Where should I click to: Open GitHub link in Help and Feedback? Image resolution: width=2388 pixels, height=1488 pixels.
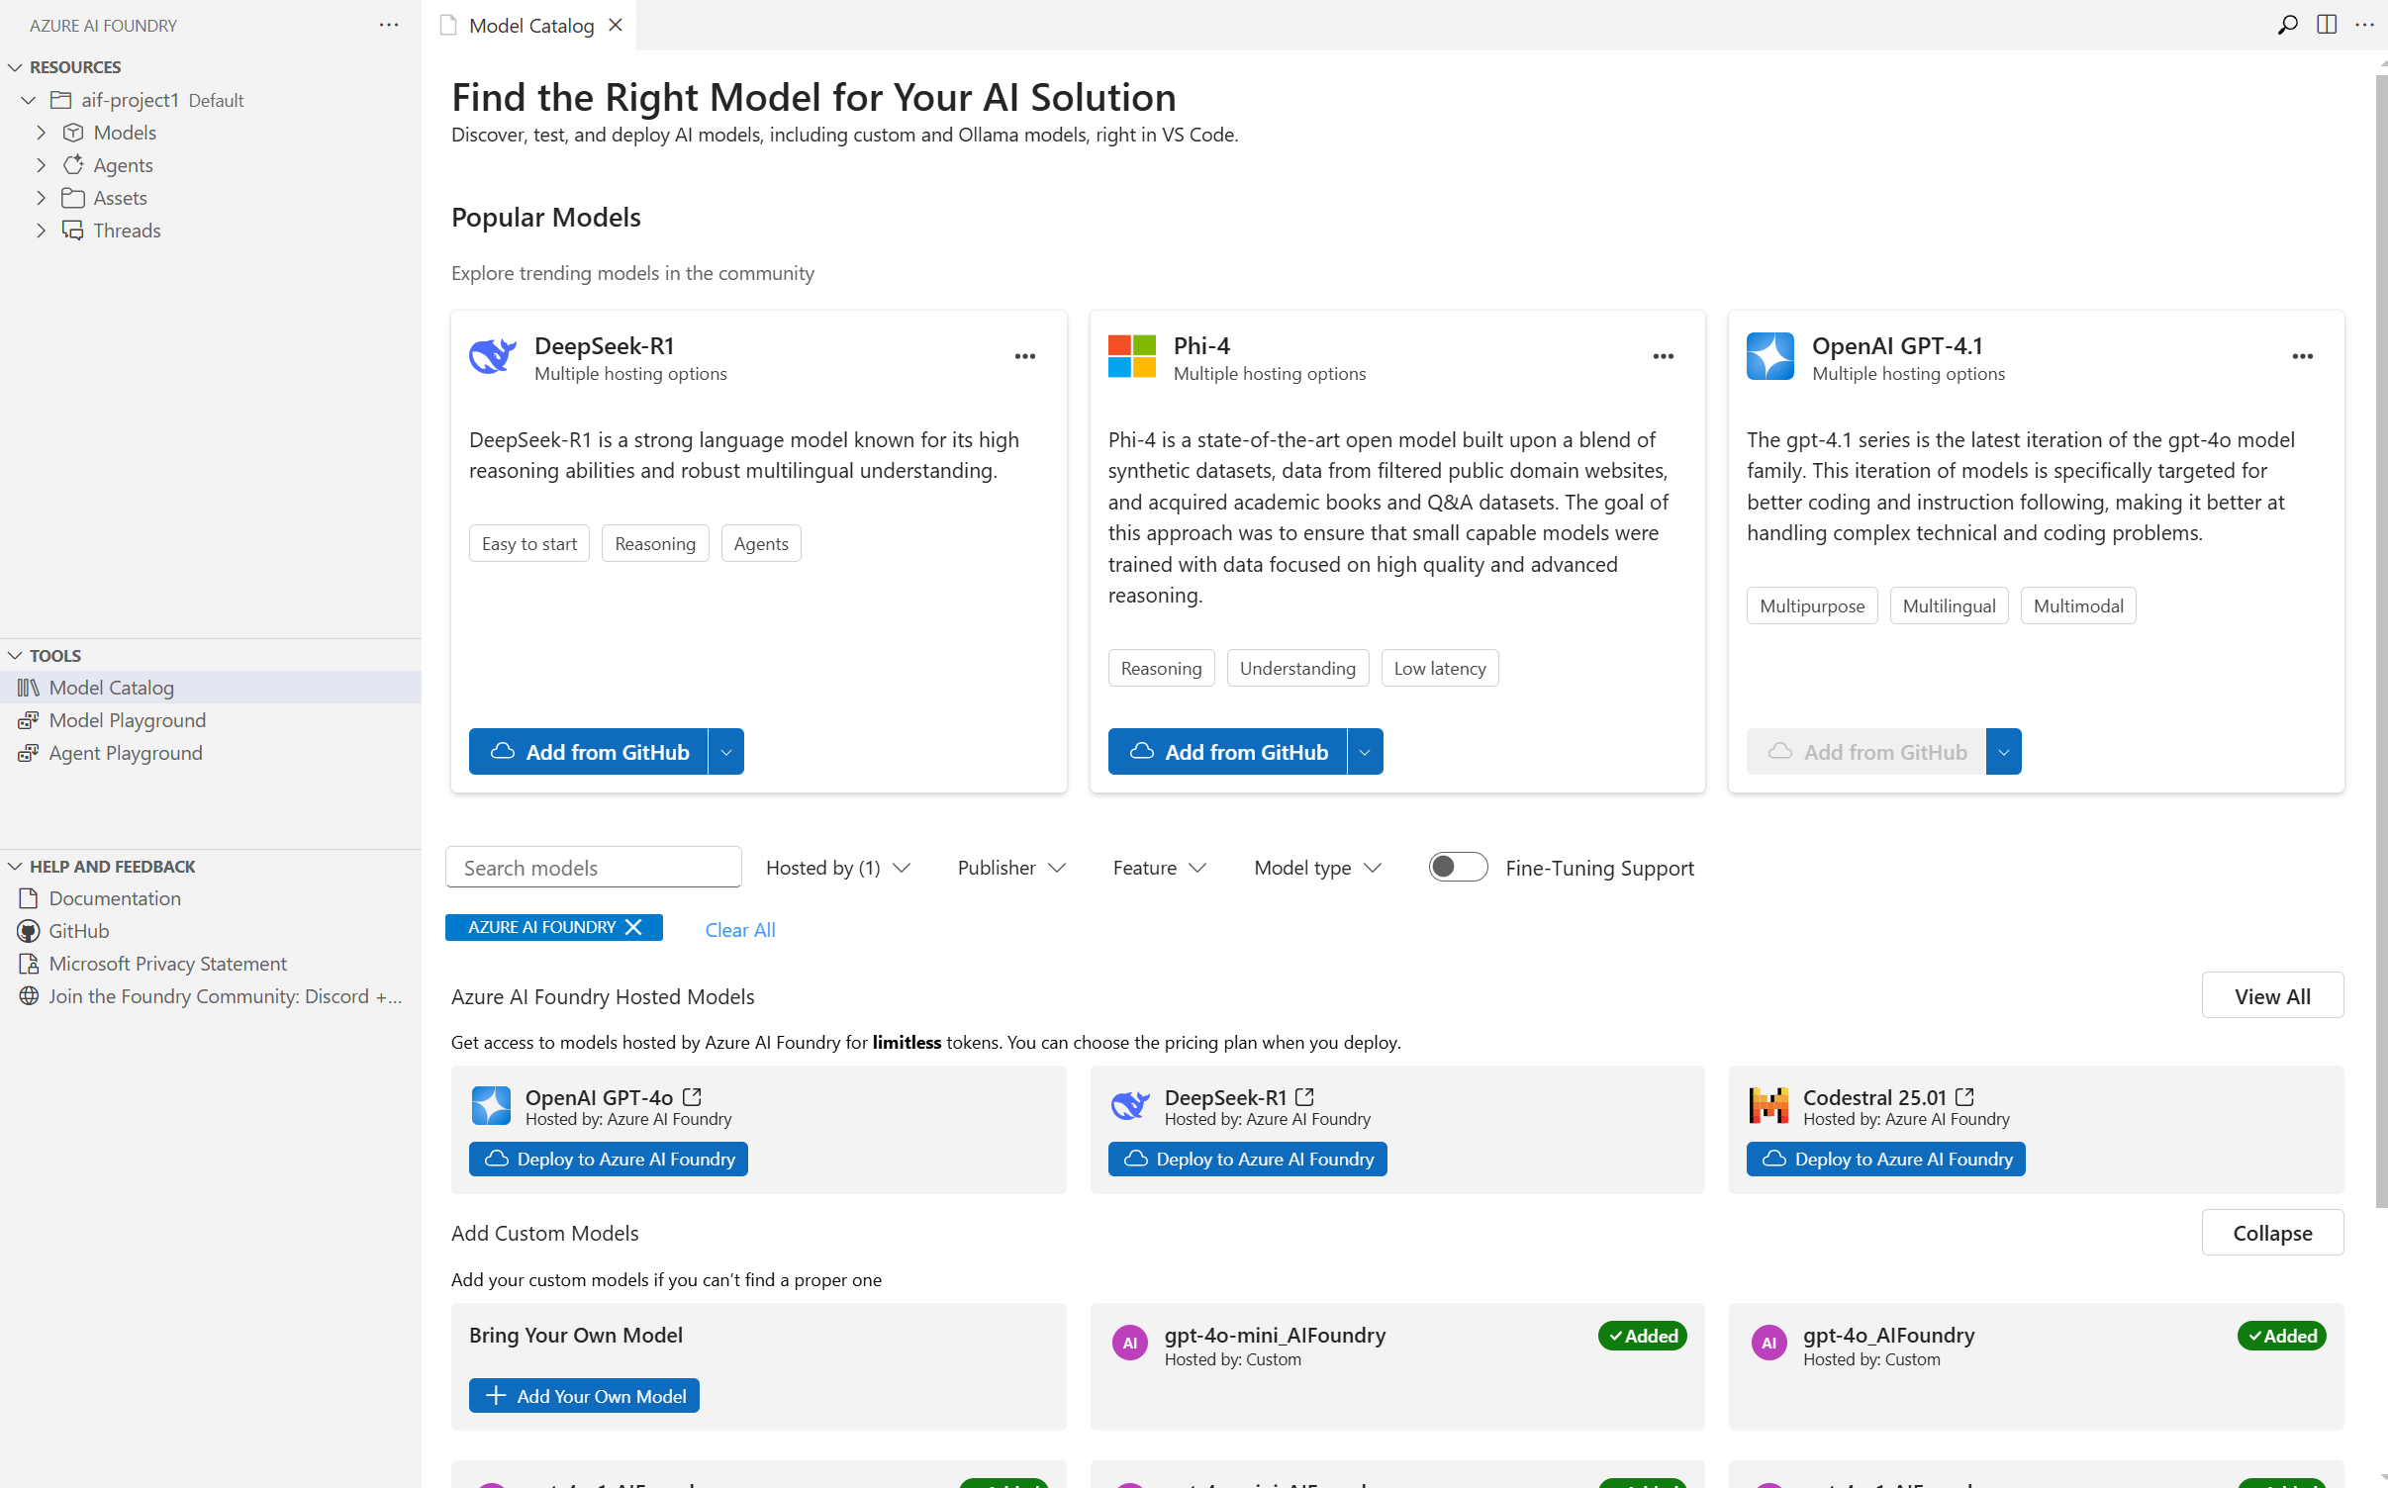pos(79,930)
